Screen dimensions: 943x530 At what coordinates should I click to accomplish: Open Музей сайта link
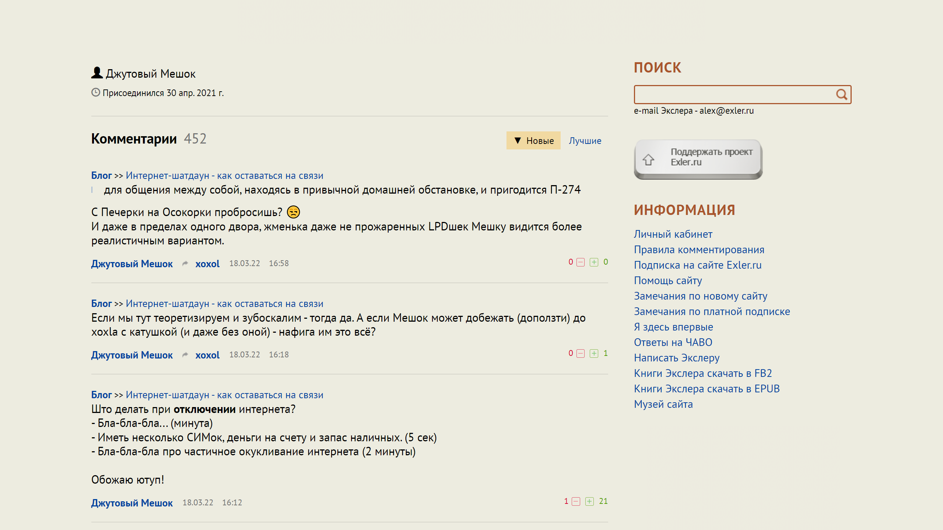tap(663, 404)
